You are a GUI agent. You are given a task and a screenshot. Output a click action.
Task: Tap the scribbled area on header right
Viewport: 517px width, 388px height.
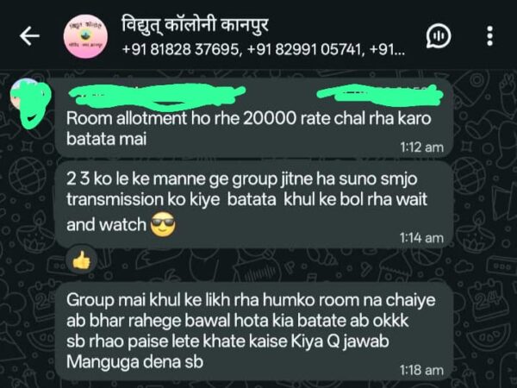click(x=379, y=95)
